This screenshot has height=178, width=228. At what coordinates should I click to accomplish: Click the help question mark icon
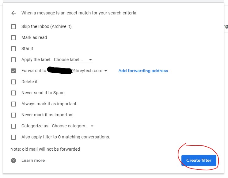pos(13,161)
